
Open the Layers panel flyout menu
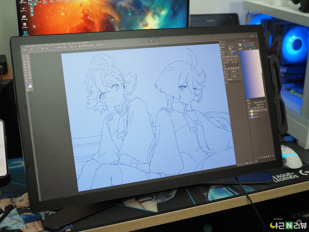click(x=266, y=98)
